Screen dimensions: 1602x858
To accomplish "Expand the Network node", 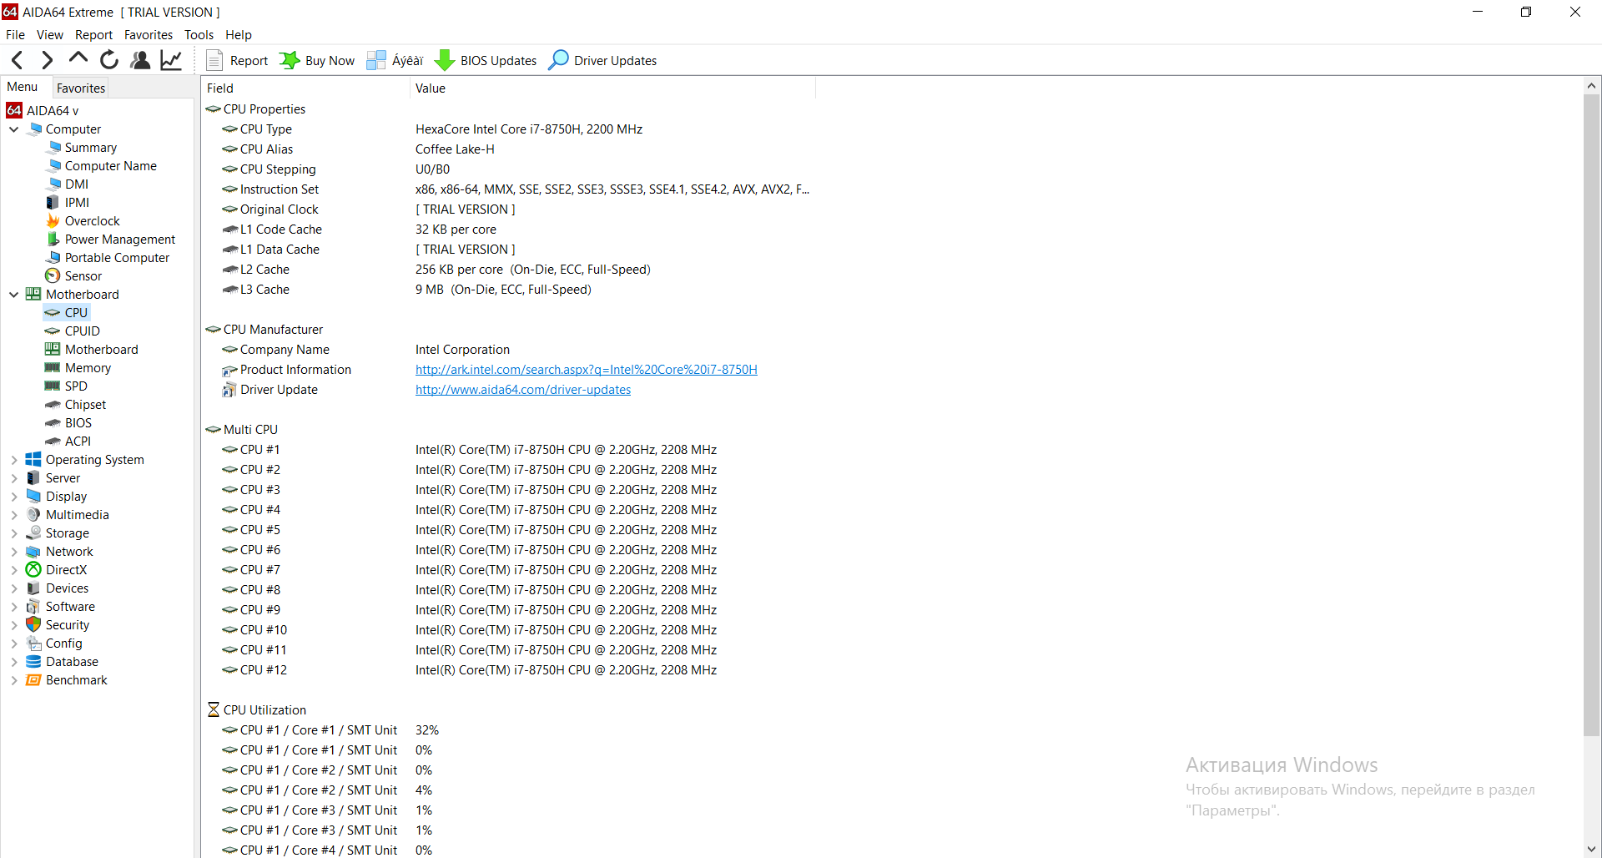I will point(14,552).
